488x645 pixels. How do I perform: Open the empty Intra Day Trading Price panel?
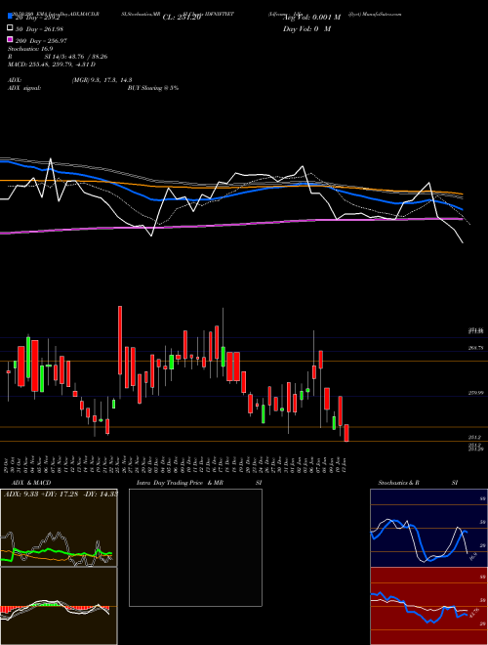click(195, 547)
